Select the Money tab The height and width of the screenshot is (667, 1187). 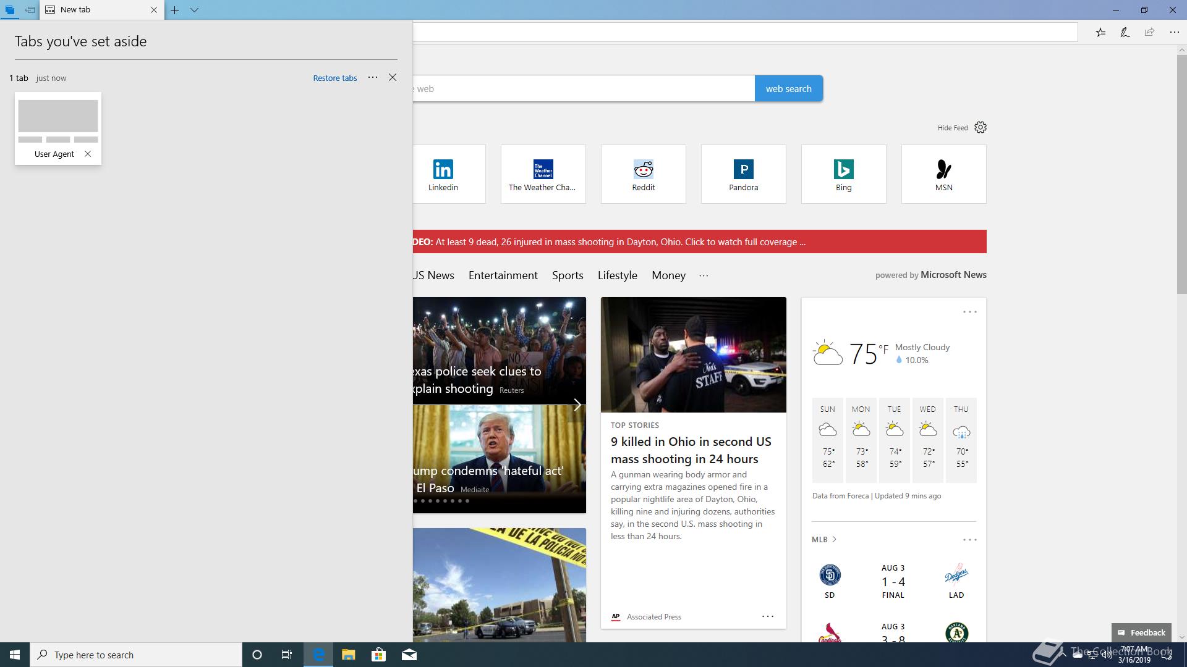coord(668,275)
